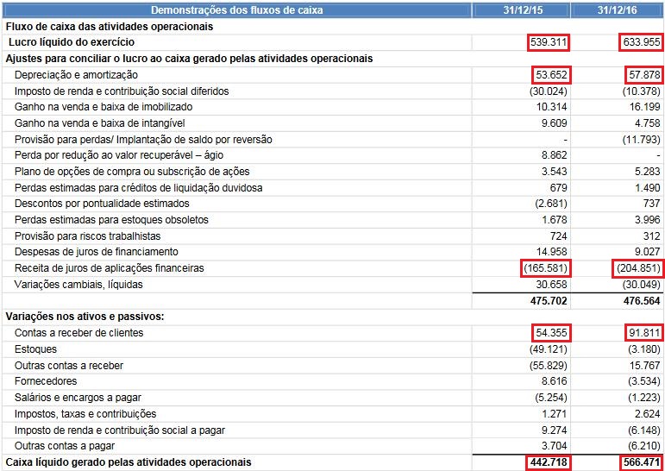This screenshot has width=665, height=471.
Task: Click the receivables value 54.355
Action: (551, 333)
